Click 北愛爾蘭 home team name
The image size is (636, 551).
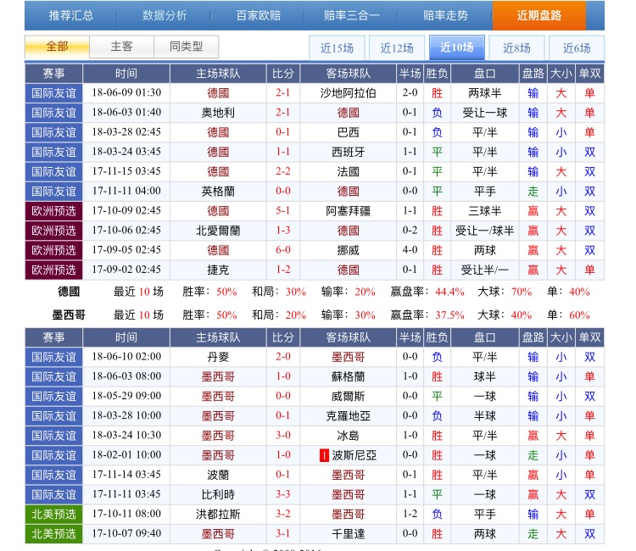[x=218, y=231]
